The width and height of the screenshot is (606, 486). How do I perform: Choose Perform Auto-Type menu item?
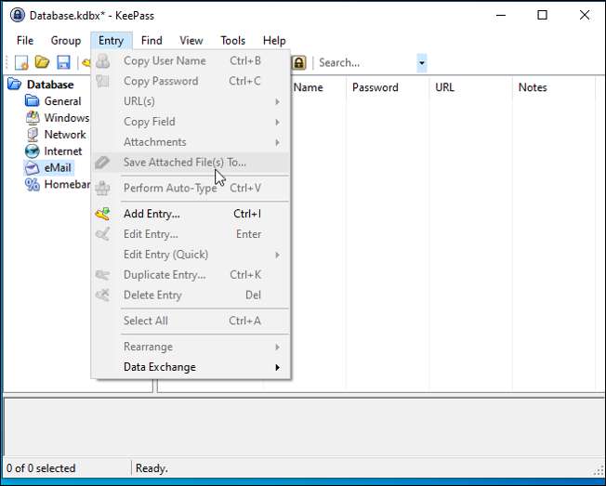coord(191,188)
